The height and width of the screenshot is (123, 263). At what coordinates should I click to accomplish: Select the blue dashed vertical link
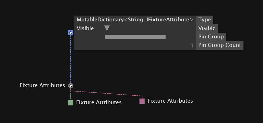click(x=71, y=59)
